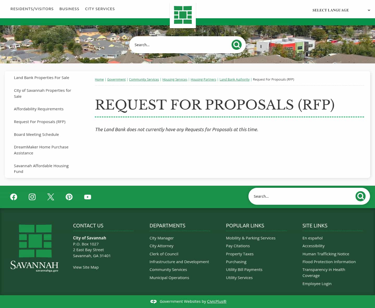Open the Business menu

click(69, 9)
